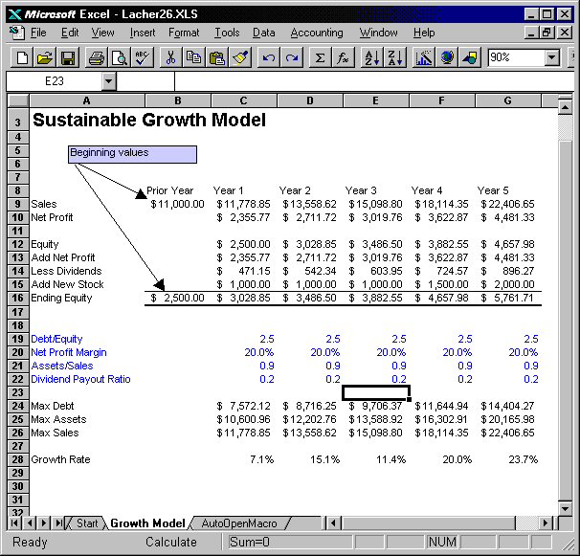
Task: Click the Redo arrow icon
Action: pyautogui.click(x=292, y=57)
